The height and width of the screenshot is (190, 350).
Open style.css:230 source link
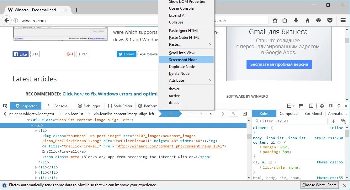point(329,138)
